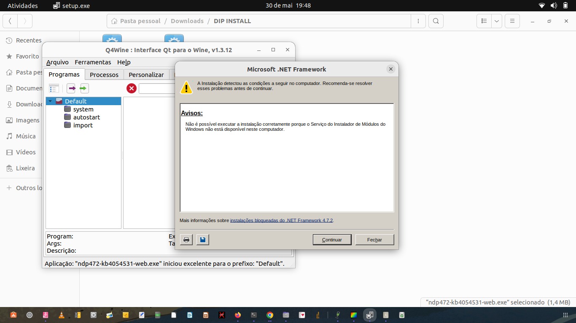This screenshot has width=576, height=323.
Task: Launch VLC media player from the dock
Action: click(x=62, y=315)
